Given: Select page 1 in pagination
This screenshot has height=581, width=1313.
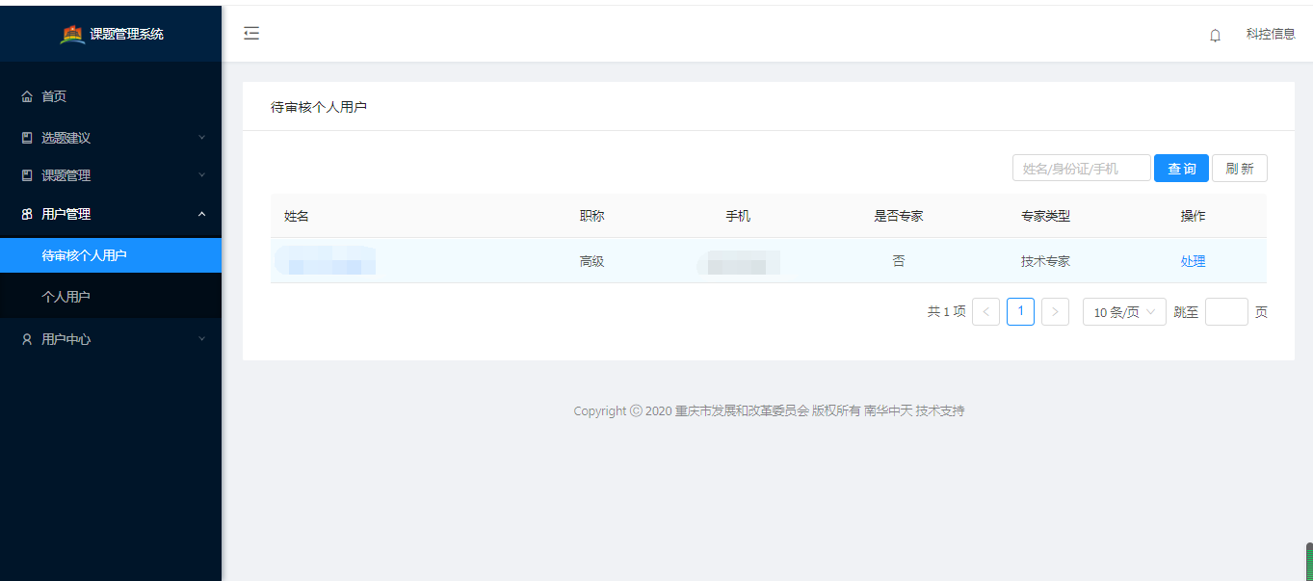Looking at the screenshot, I should [x=1020, y=311].
